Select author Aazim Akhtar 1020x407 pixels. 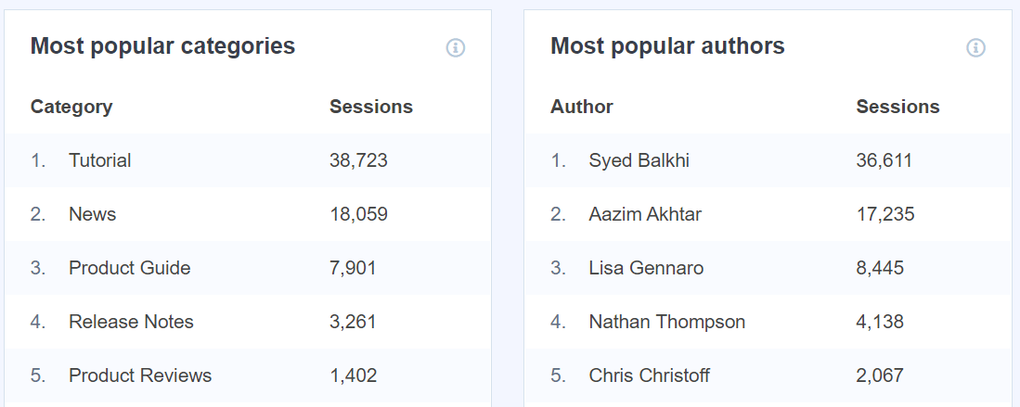pos(645,214)
